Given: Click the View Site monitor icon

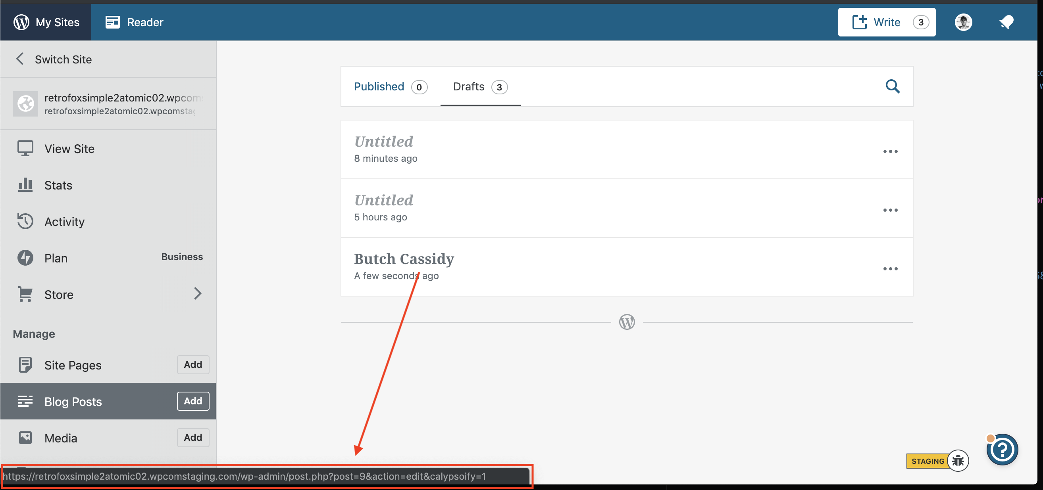Looking at the screenshot, I should [x=25, y=149].
